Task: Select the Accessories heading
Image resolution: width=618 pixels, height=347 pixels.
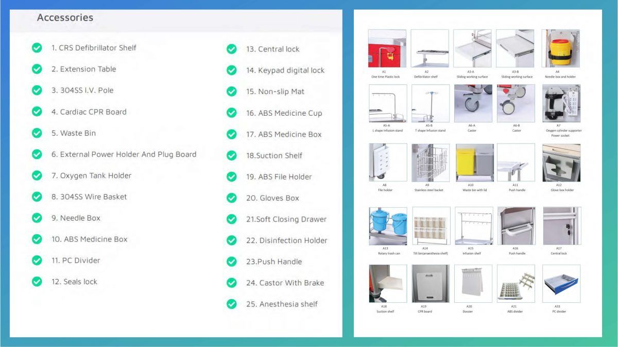Action: pyautogui.click(x=65, y=17)
